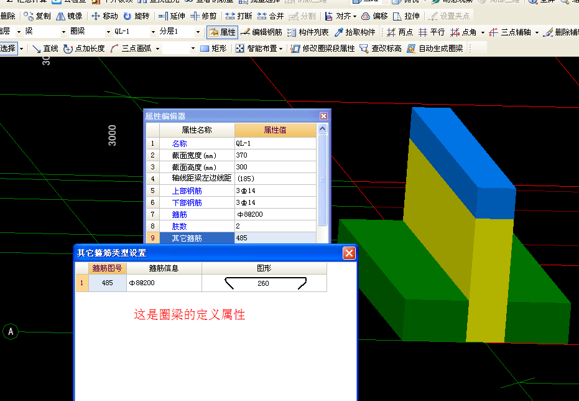
Task: Choose 三点画弧 arc tool
Action: pyautogui.click(x=131, y=49)
